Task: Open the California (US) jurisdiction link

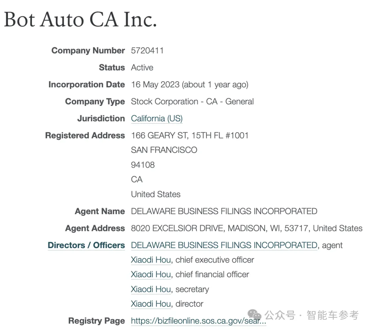Action: (157, 119)
